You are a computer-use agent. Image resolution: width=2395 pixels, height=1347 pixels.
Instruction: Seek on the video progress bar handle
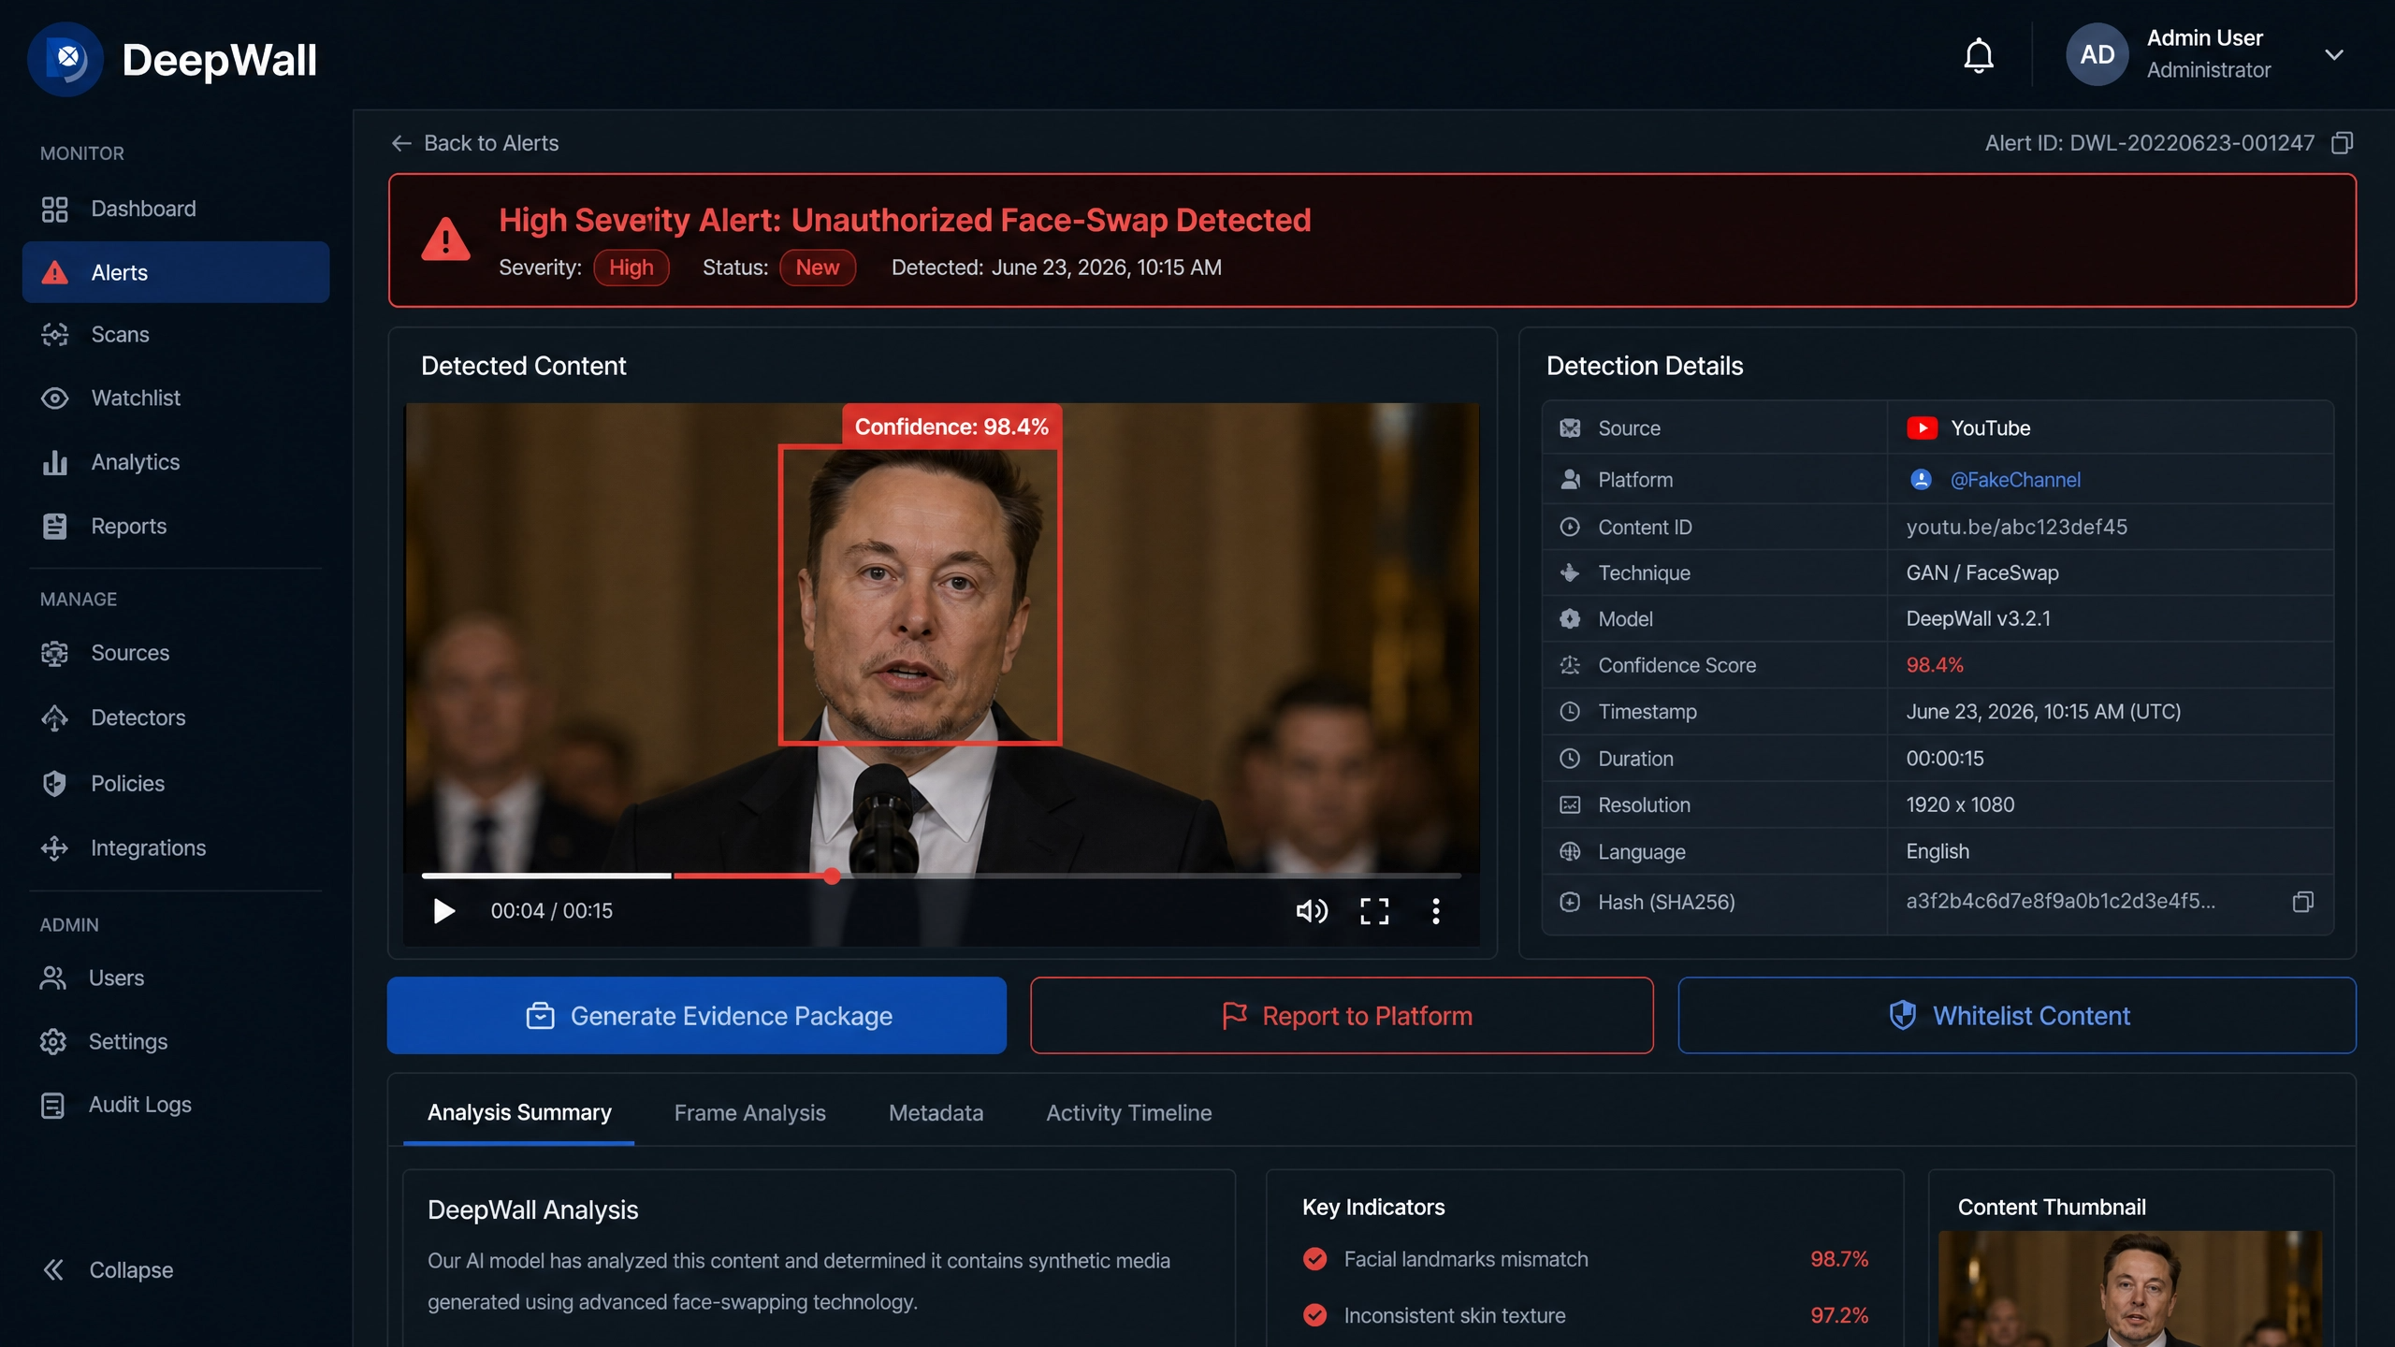coord(832,876)
